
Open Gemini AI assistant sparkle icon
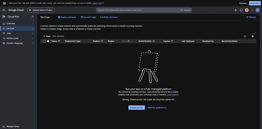(x=236, y=10)
